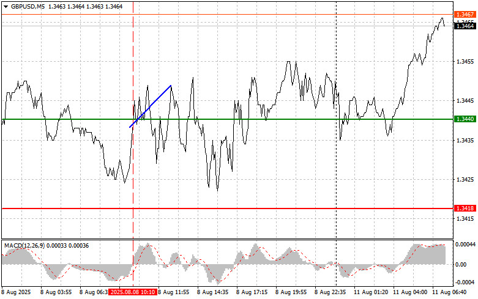Click the 0.00 MACD scale value
The image size is (478, 299).
pos(461,265)
